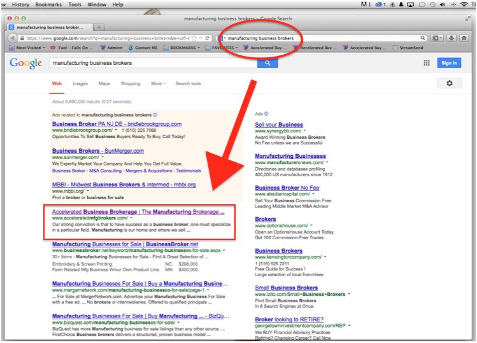Open the M&A Consulting sitelink
The height and width of the screenshot is (343, 477).
click(106, 171)
